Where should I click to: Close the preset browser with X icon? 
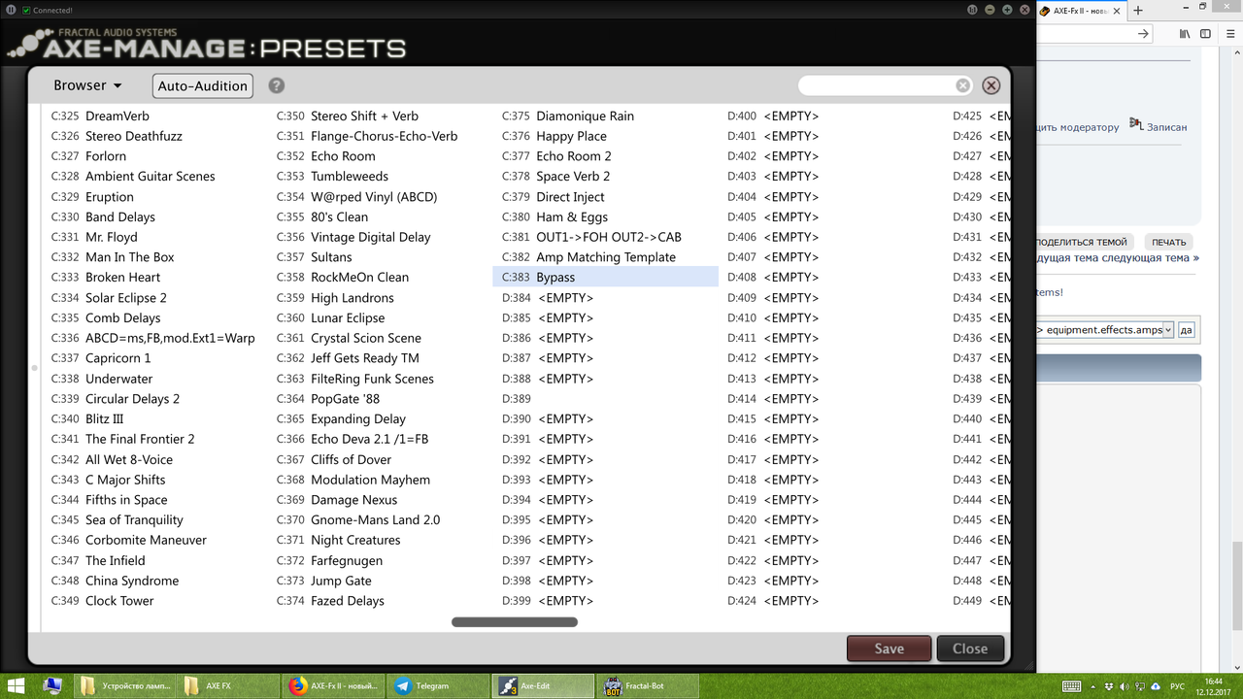[991, 85]
